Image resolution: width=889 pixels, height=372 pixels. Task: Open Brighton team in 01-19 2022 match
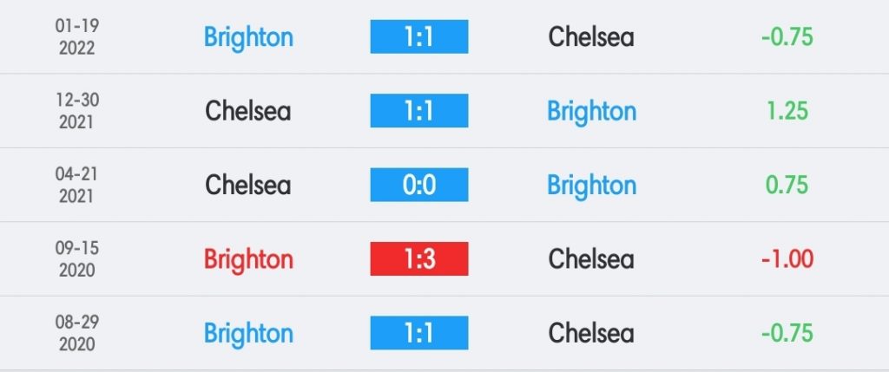click(x=248, y=38)
